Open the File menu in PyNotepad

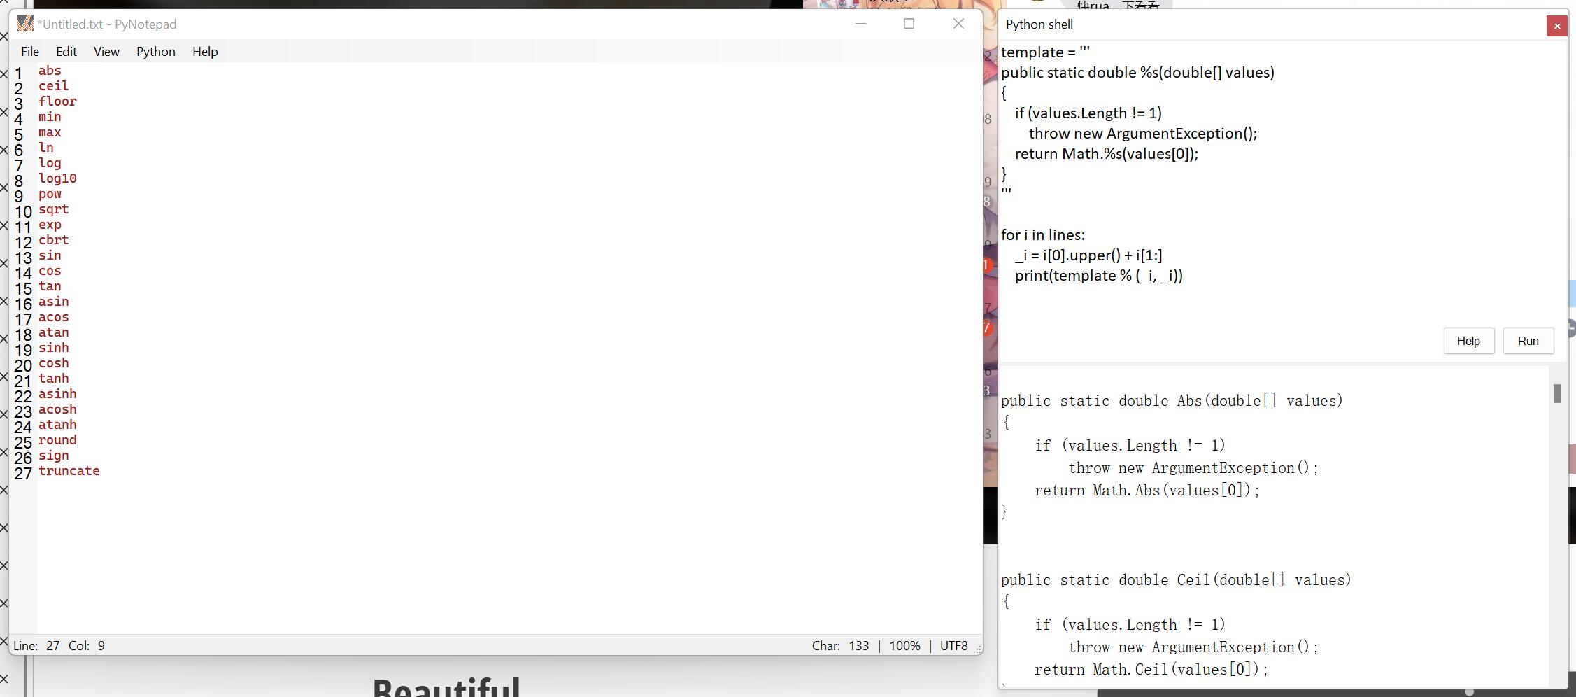pyautogui.click(x=30, y=52)
